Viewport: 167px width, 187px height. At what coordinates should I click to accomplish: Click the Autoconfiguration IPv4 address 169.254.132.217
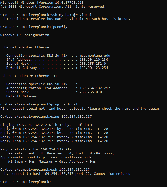pyautogui.click(x=95, y=88)
